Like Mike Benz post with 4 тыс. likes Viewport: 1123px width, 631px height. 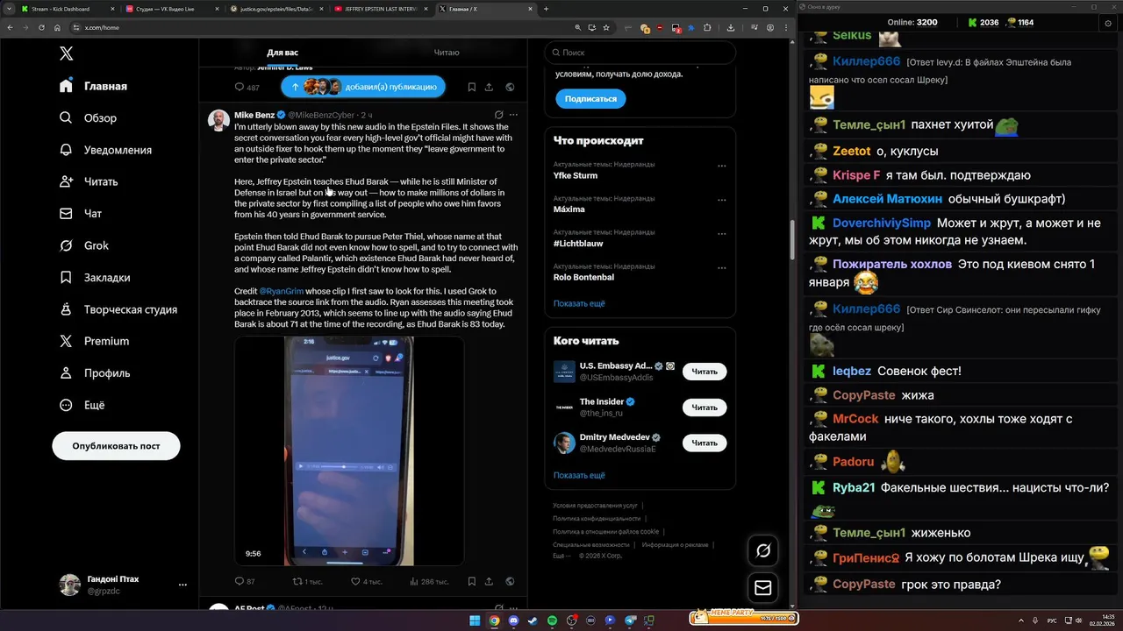366,581
